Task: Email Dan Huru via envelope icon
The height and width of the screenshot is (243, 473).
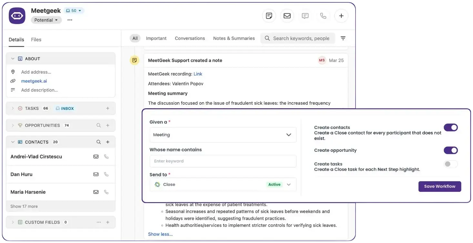Action: coord(96,174)
